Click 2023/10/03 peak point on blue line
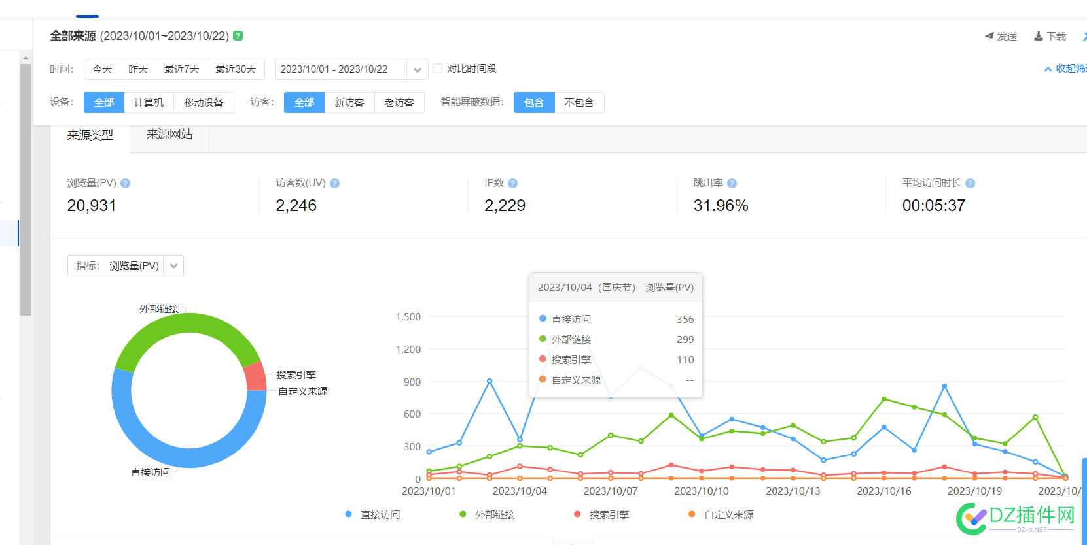Image resolution: width=1087 pixels, height=545 pixels. [x=490, y=381]
